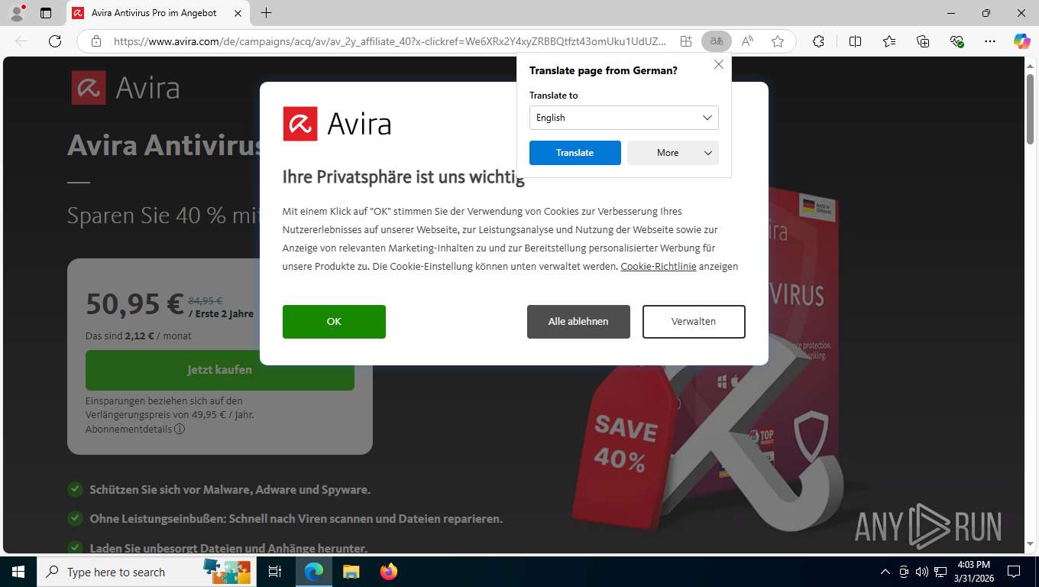
Task: Open a new browser tab
Action: point(266,13)
